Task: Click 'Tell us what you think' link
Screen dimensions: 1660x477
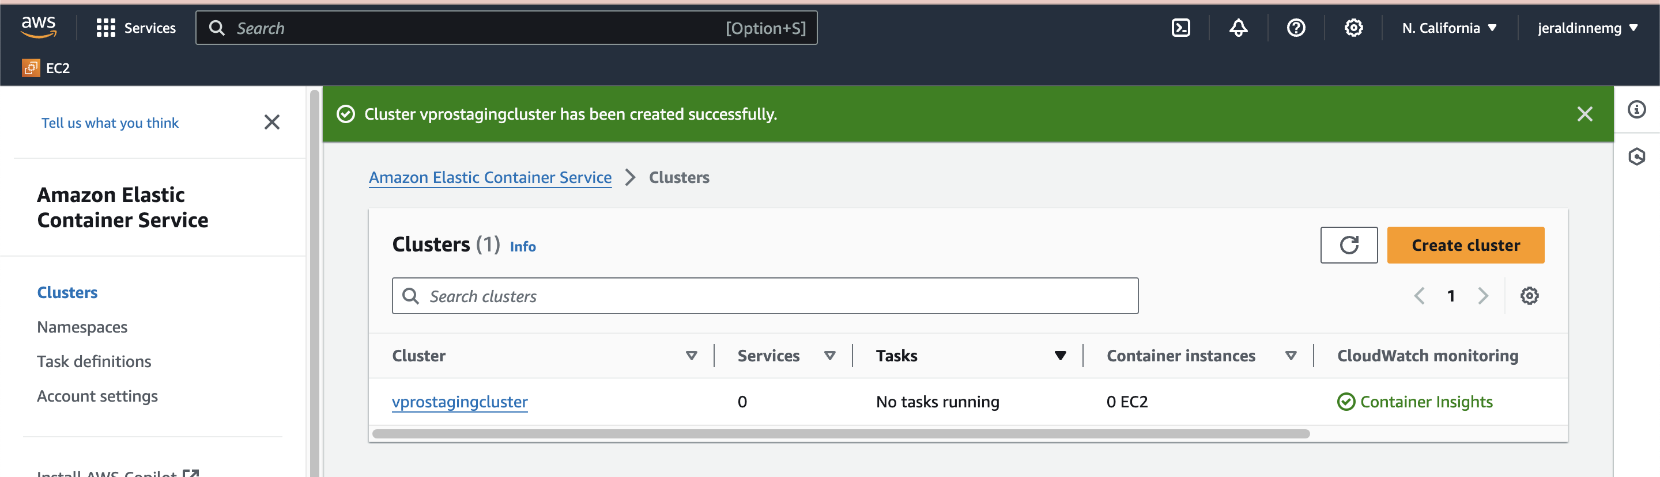Action: (x=110, y=123)
